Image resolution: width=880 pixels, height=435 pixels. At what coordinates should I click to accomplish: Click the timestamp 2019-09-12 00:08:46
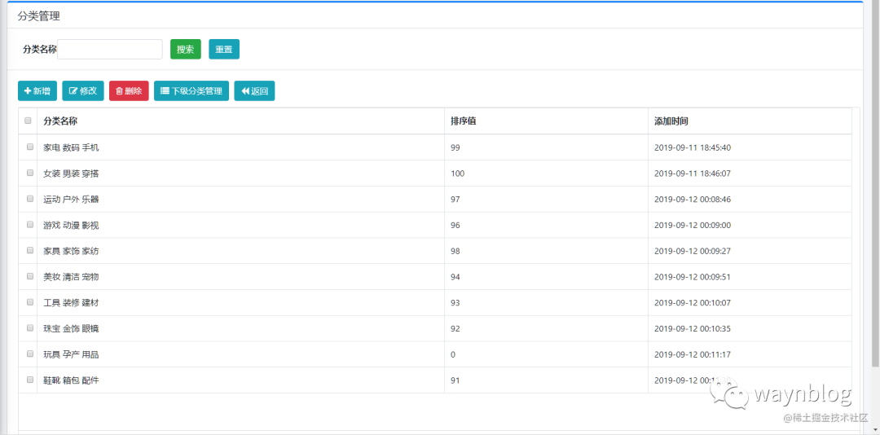(693, 200)
